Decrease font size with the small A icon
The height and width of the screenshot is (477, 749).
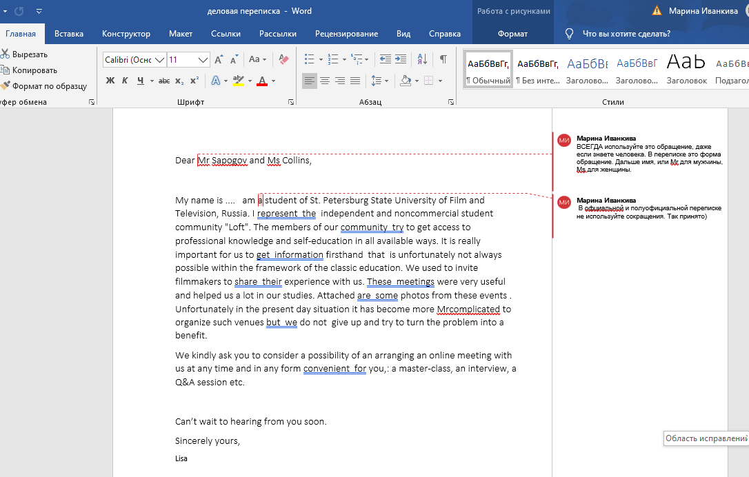pyautogui.click(x=234, y=60)
